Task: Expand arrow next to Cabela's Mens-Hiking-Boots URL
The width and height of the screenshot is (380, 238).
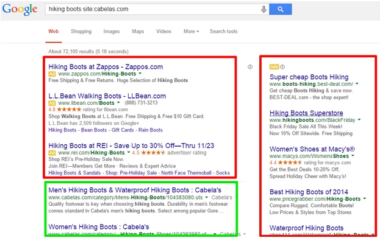Action: point(207,197)
